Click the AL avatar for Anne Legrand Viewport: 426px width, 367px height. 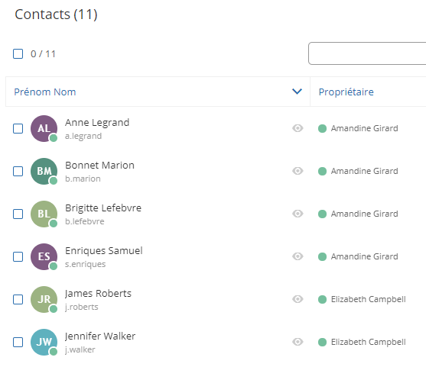[44, 128]
